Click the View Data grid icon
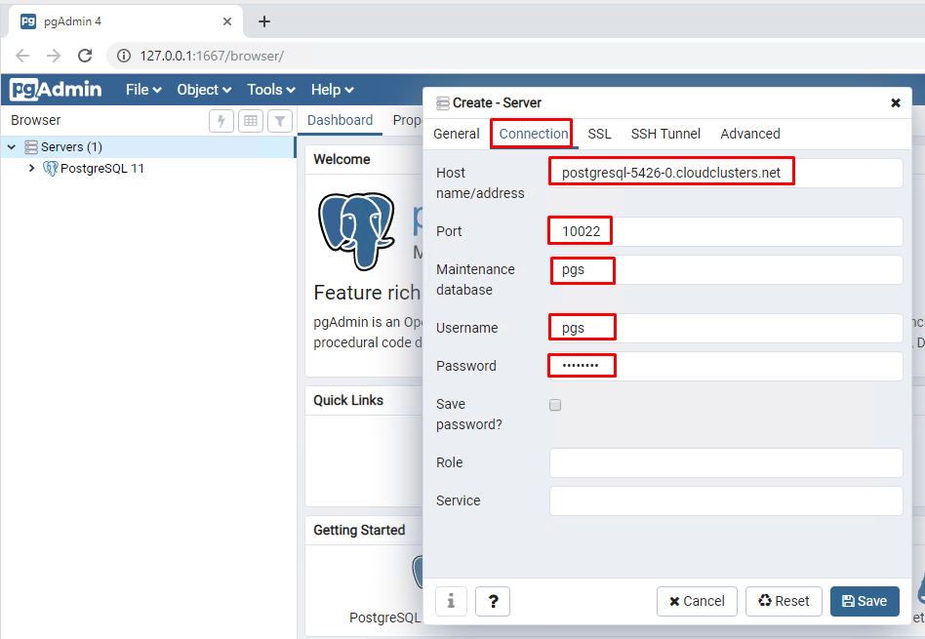The image size is (925, 639). pos(251,121)
